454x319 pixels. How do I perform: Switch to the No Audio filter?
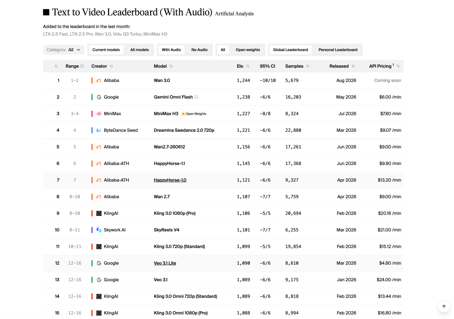tap(200, 50)
